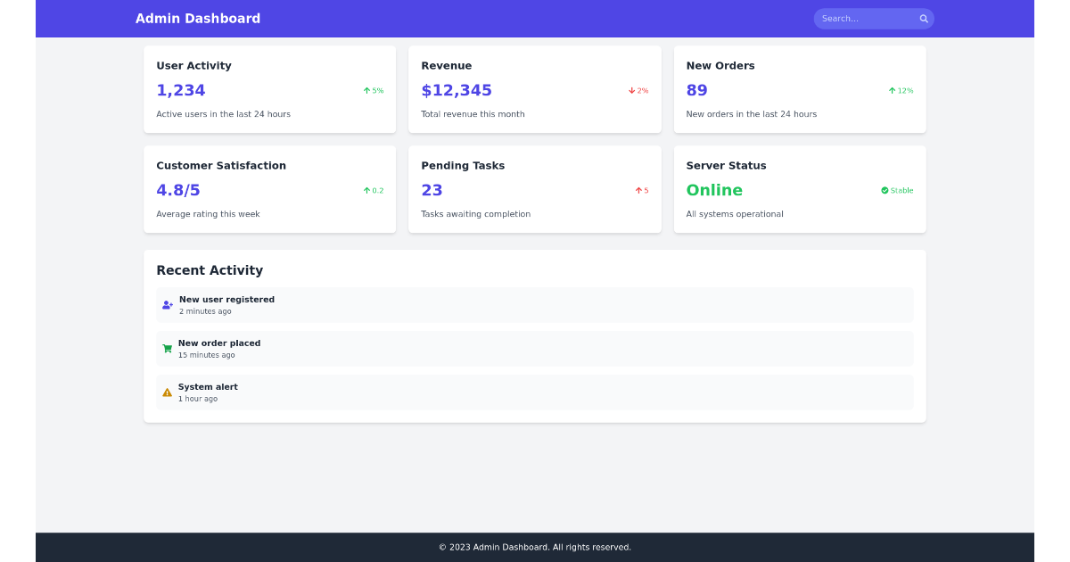Click the 1,234 active users number

click(x=180, y=90)
